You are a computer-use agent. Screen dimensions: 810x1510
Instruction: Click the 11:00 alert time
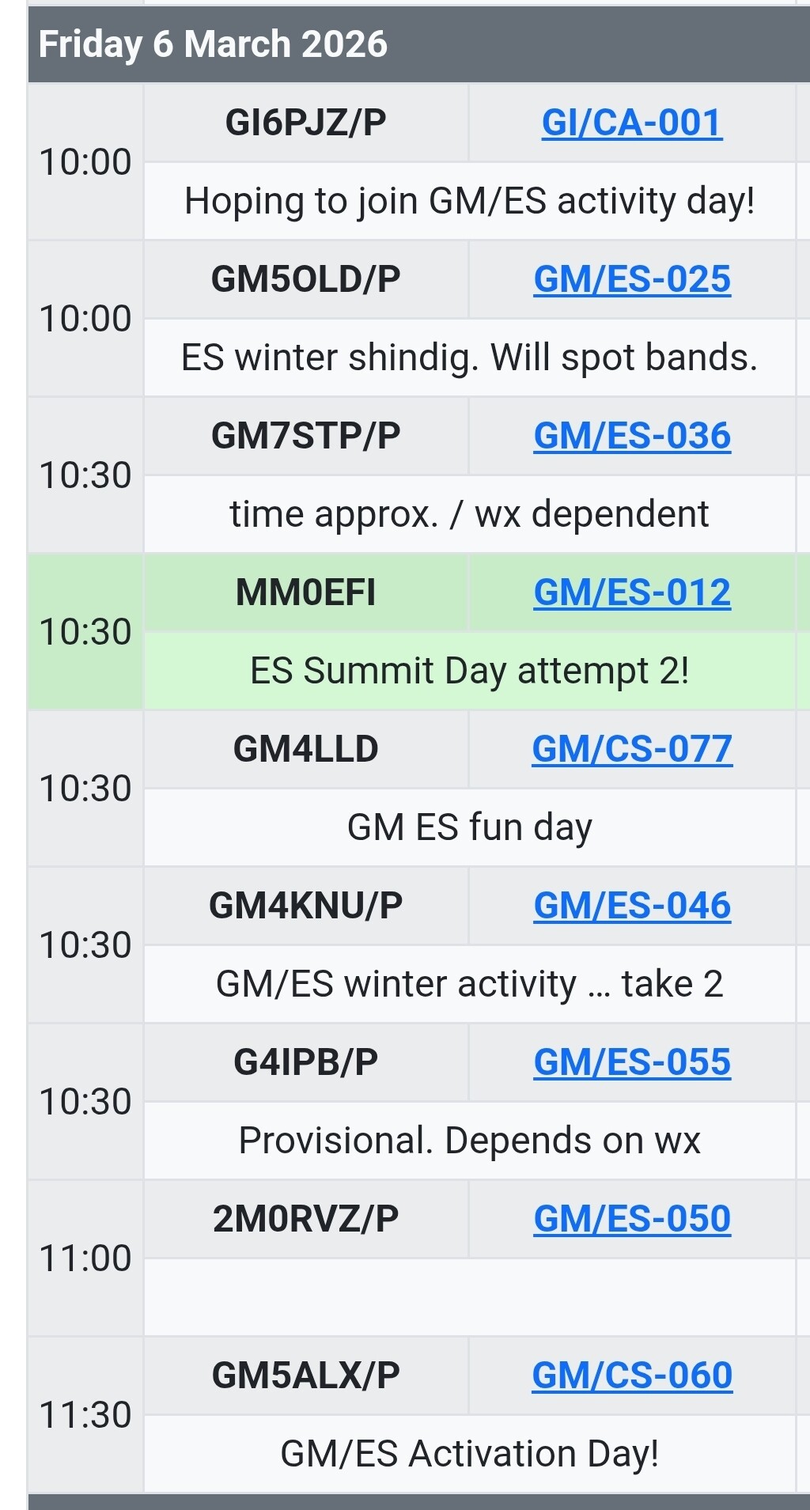coord(85,1258)
